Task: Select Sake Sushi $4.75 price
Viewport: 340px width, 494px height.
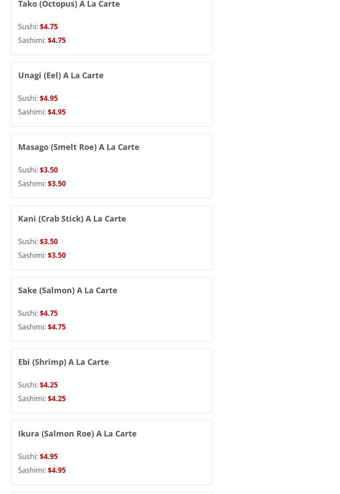Action: pyautogui.click(x=49, y=313)
